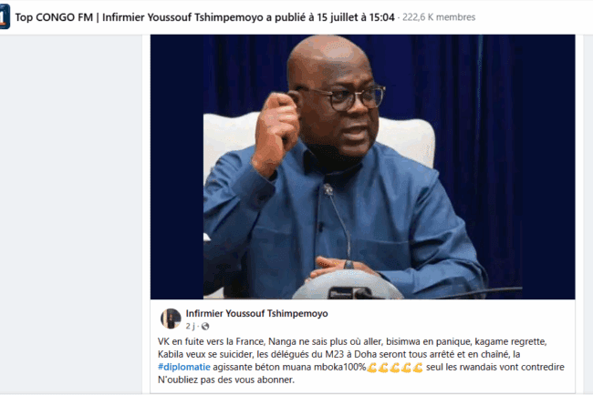
Task: Open the #diplomatie hashtag link
Action: [x=183, y=367]
